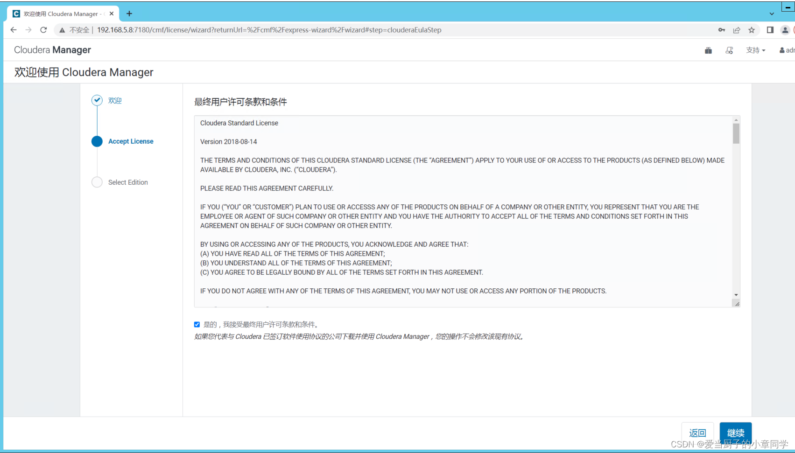Screen dimensions: 795x453
Task: Click the Cloudera Manager logo
Action: pyautogui.click(x=52, y=50)
